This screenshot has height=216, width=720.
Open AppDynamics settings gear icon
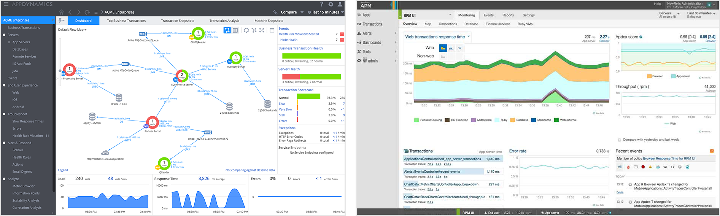(x=331, y=4)
